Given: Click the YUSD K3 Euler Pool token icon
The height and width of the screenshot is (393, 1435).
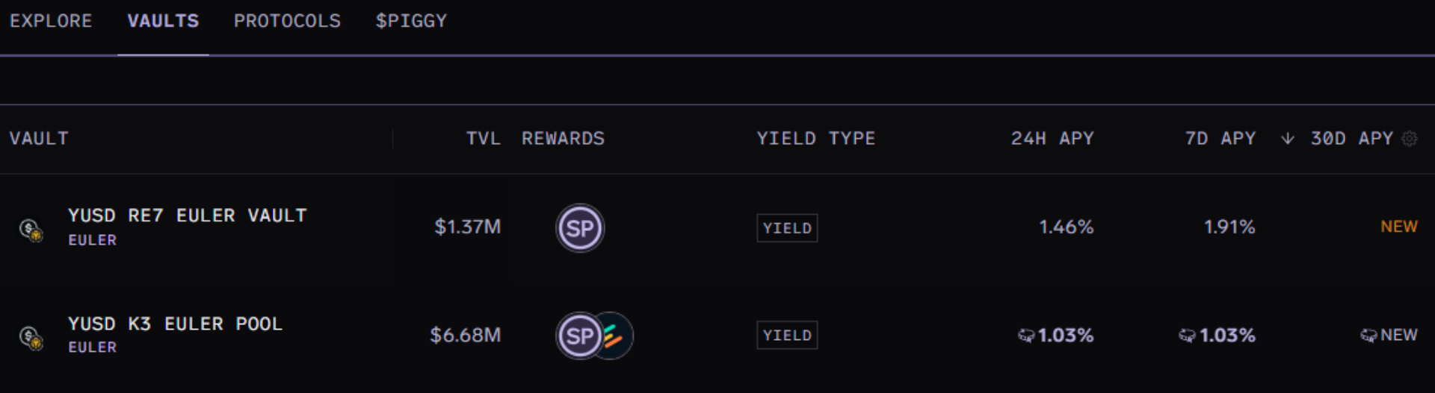Looking at the screenshot, I should pyautogui.click(x=31, y=338).
